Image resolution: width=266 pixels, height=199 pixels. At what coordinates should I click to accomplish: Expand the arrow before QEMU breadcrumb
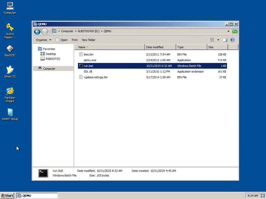(x=102, y=31)
